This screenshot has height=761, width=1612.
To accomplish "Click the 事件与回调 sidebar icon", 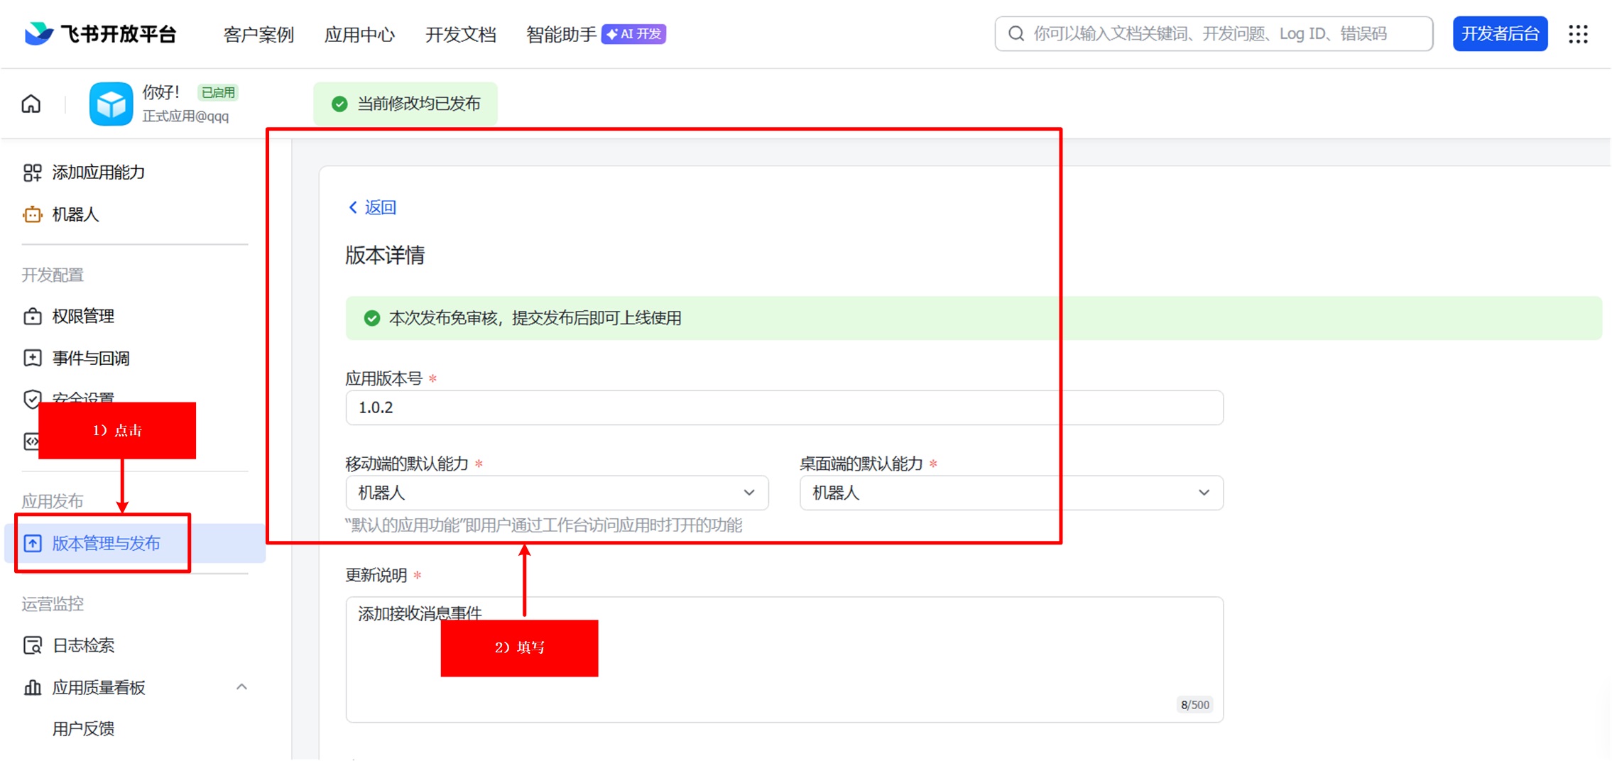I will point(33,358).
